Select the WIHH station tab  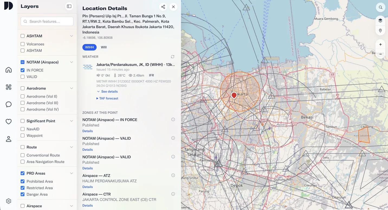pos(89,47)
